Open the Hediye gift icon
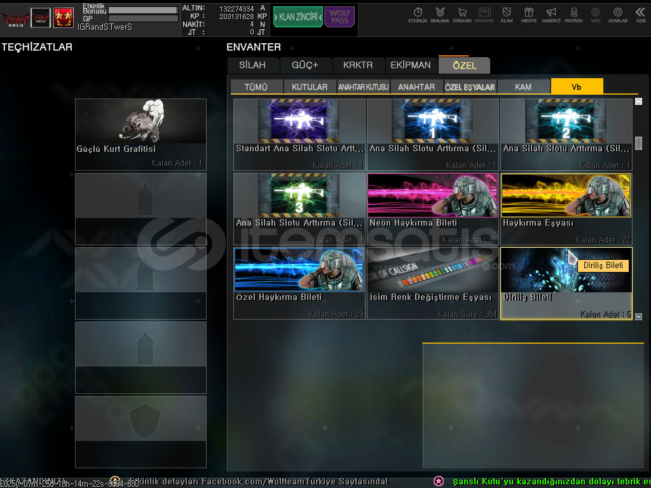Image resolution: width=651 pixels, height=488 pixels. coord(528,15)
